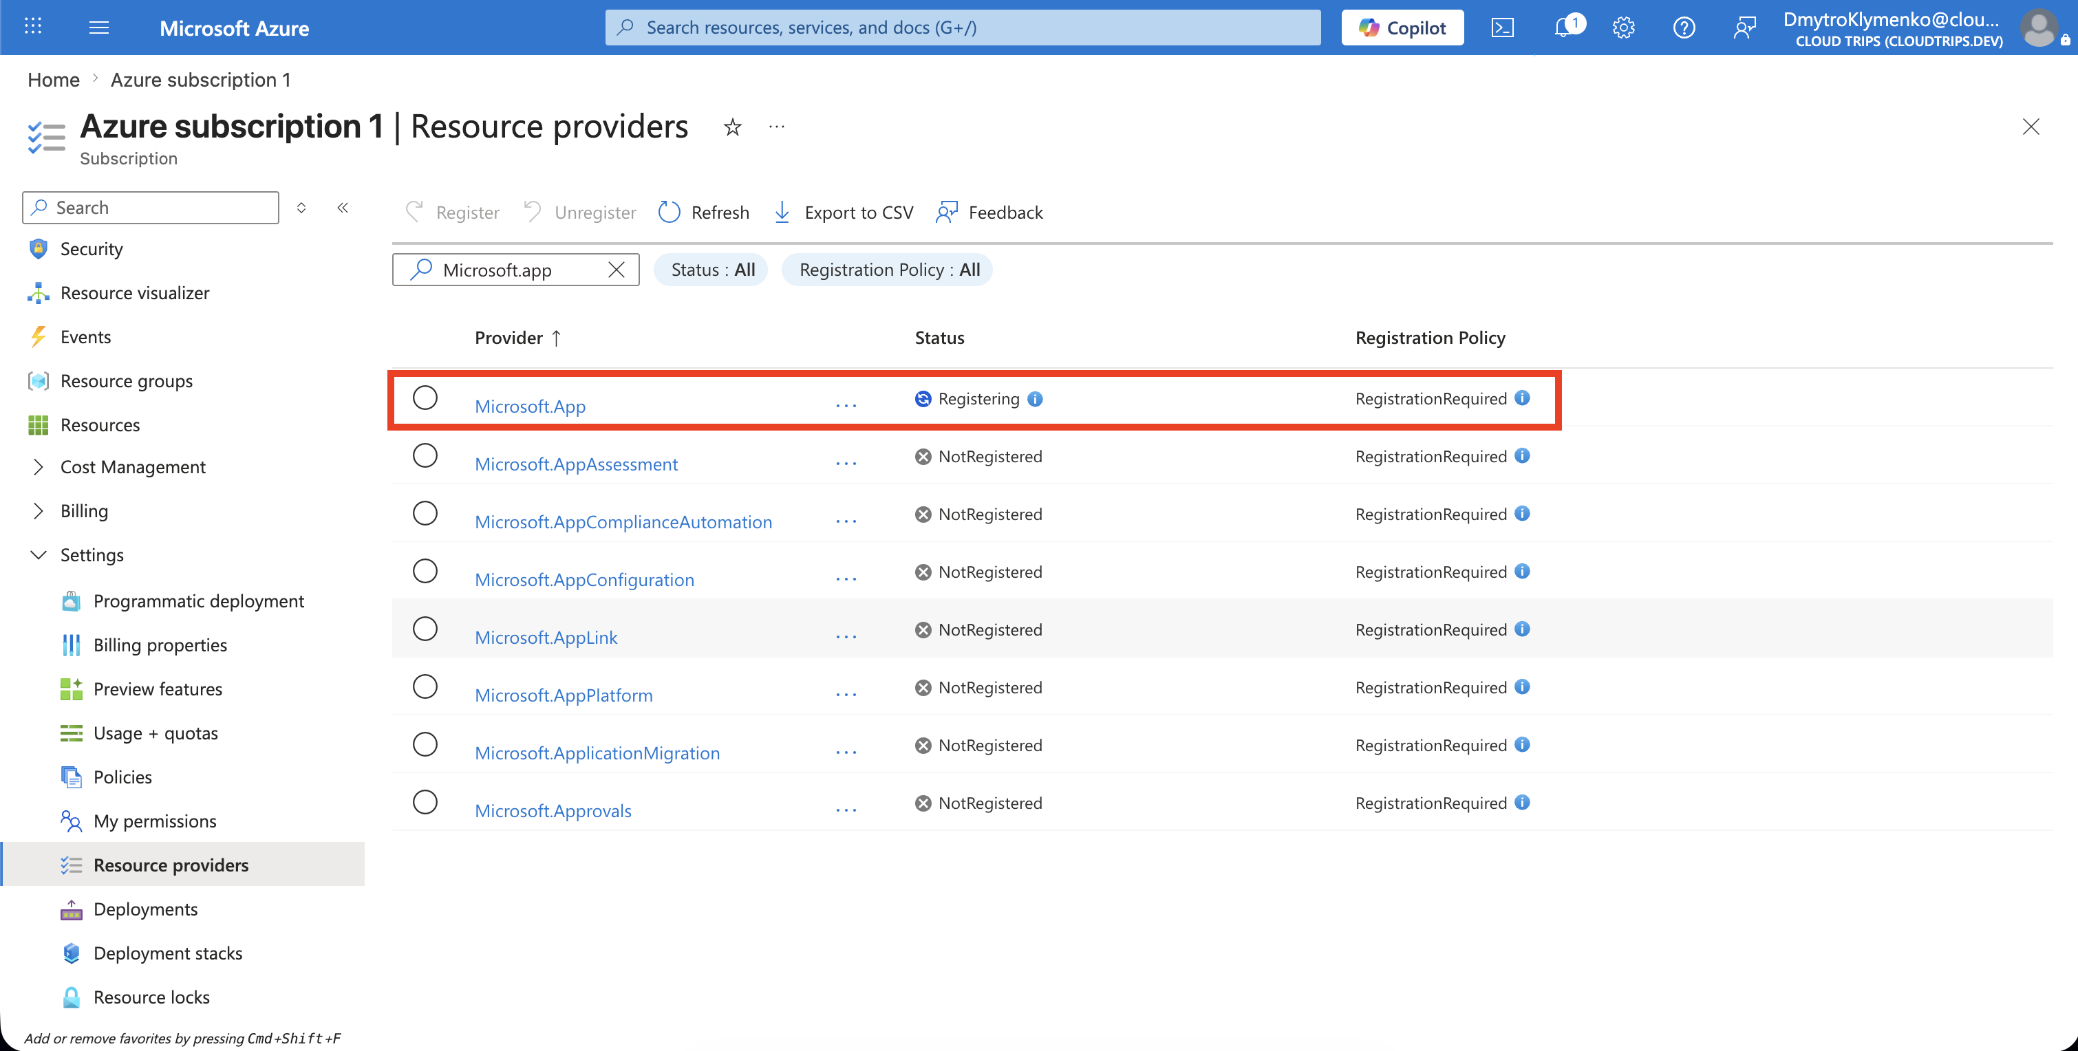Open the Status : All filter
The height and width of the screenshot is (1051, 2078).
pyautogui.click(x=712, y=270)
